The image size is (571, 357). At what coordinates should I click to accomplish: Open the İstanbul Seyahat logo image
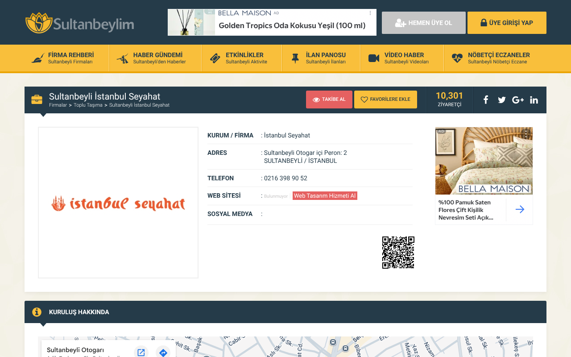click(118, 203)
